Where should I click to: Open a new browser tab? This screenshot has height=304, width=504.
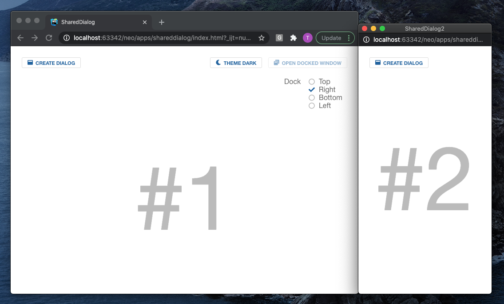[x=162, y=22]
